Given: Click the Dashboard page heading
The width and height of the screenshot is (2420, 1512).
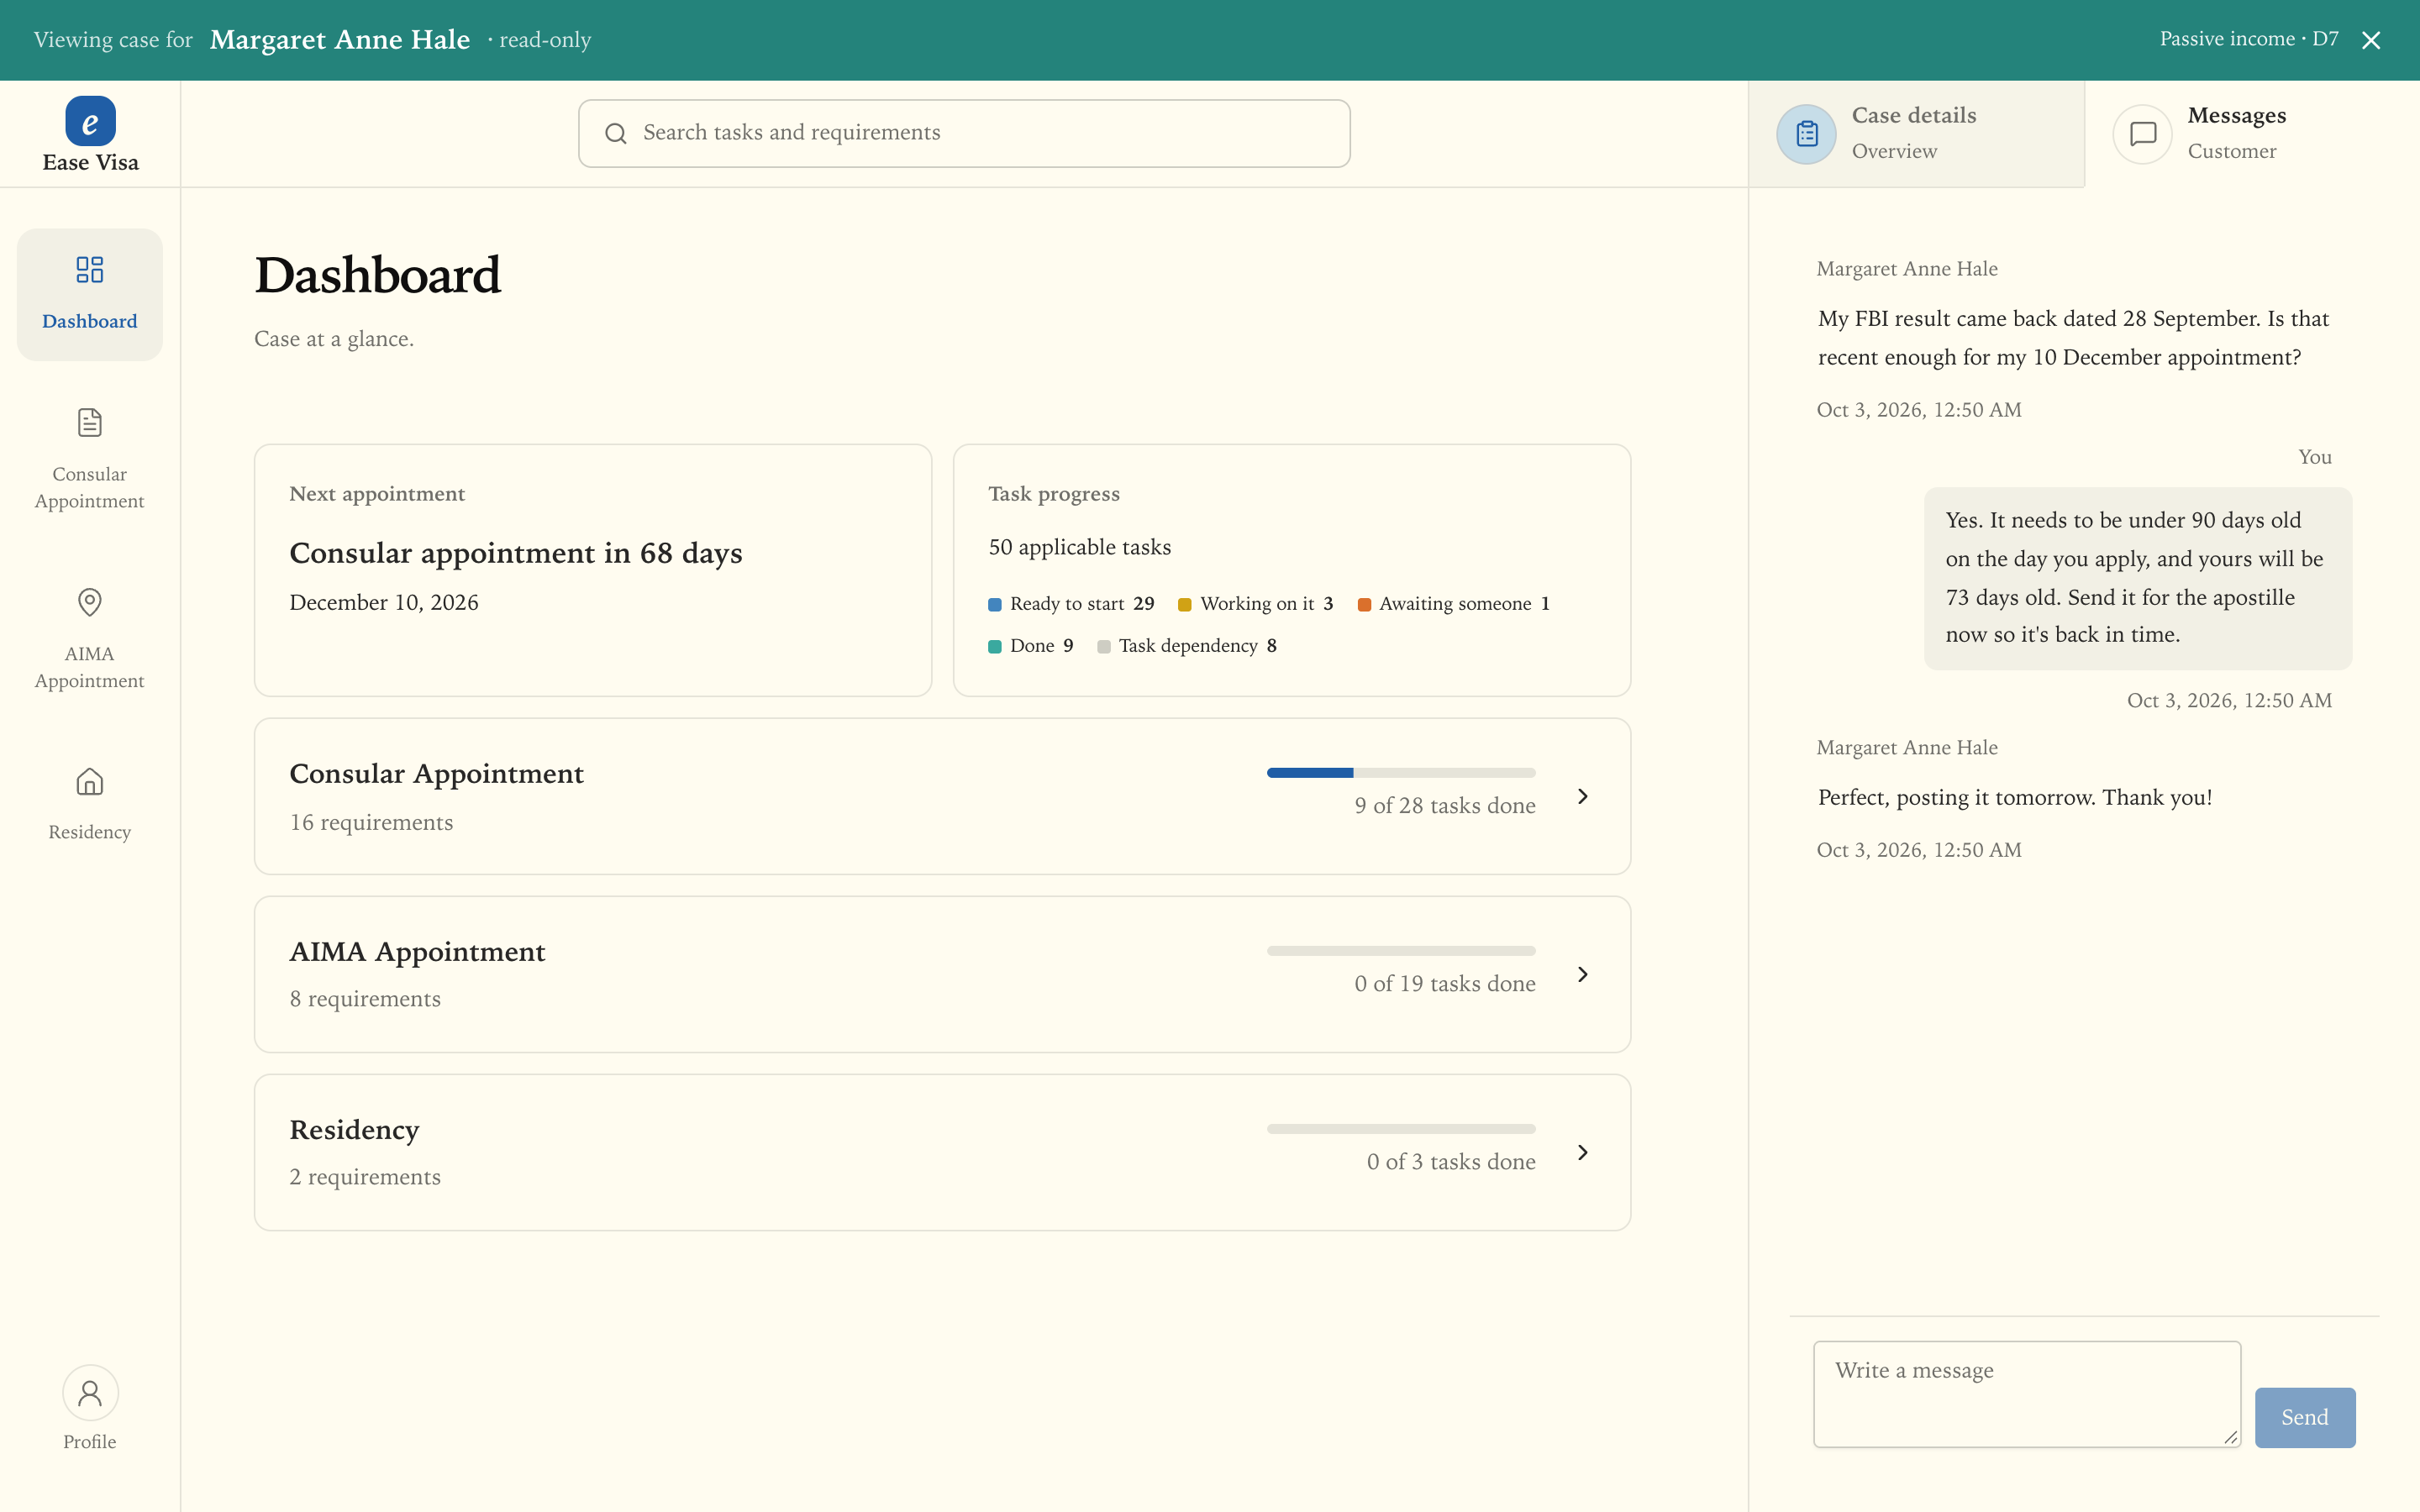Looking at the screenshot, I should tap(378, 275).
